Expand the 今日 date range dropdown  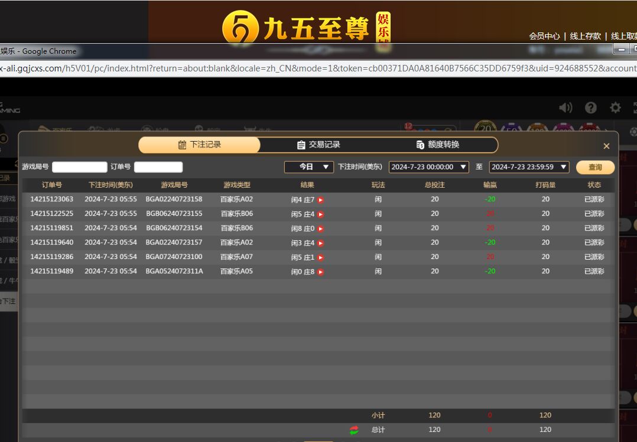click(x=309, y=167)
